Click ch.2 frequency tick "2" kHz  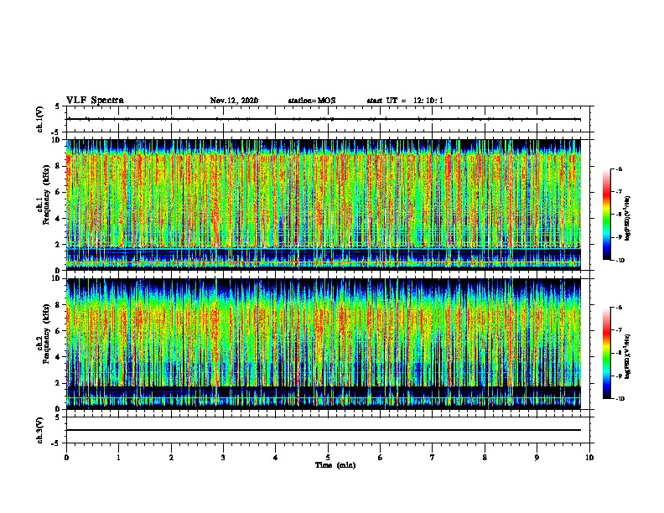58,383
